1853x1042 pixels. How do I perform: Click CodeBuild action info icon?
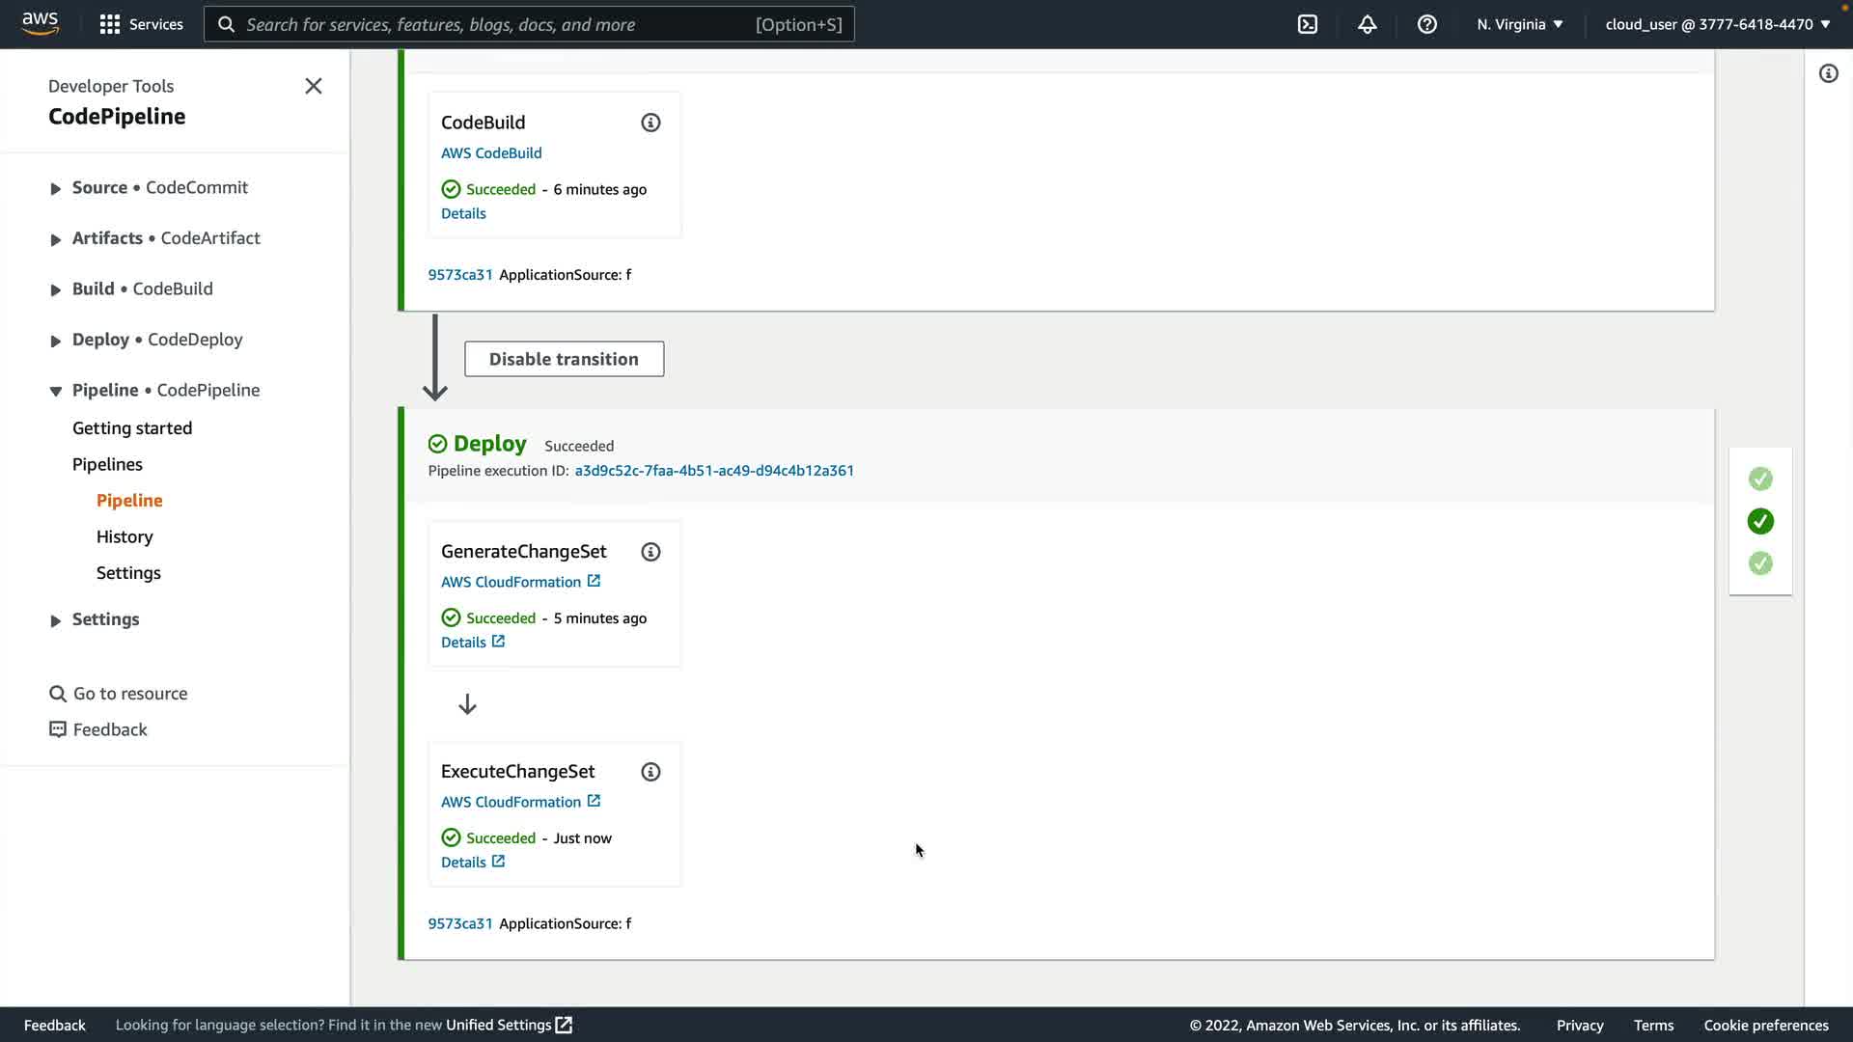click(x=650, y=123)
